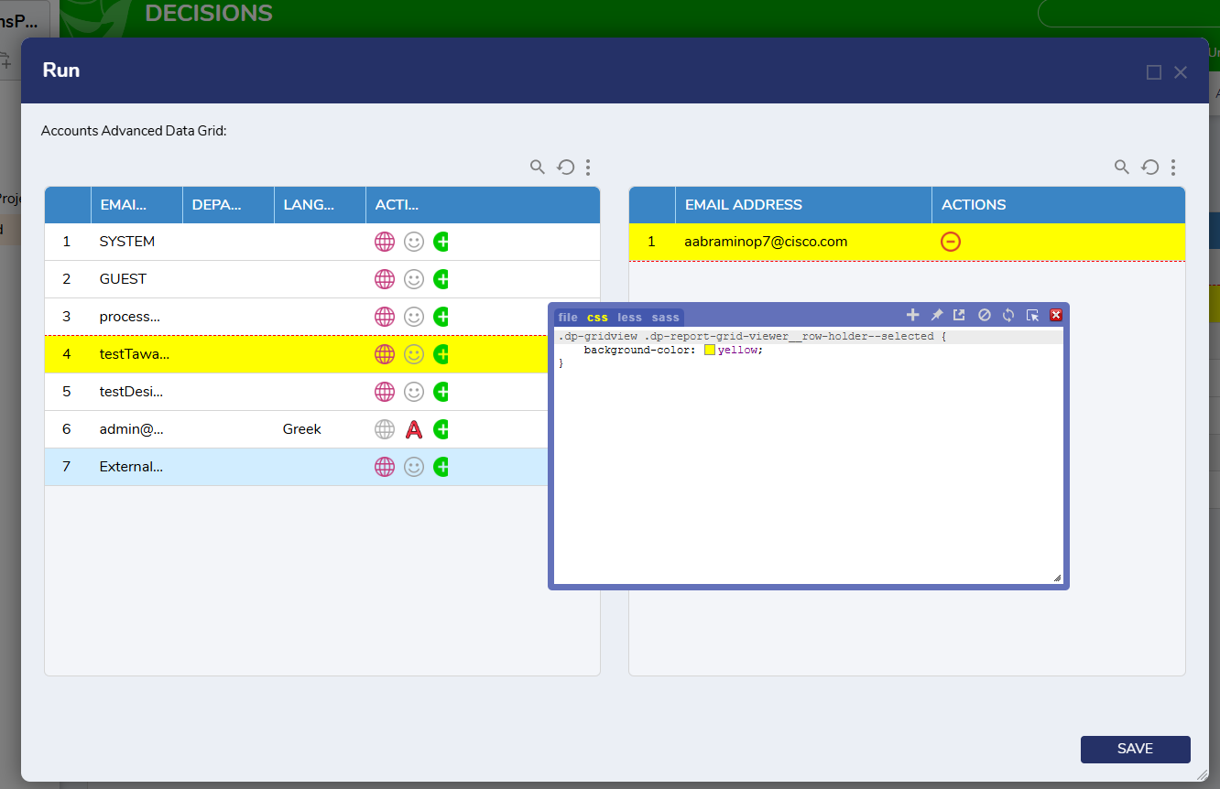This screenshot has width=1220, height=789.
Task: Switch to the sass tab in the editor
Action: coord(666,318)
